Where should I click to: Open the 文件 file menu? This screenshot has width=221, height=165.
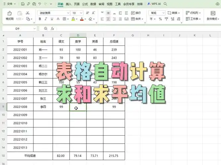pyautogui.click(x=10, y=4)
